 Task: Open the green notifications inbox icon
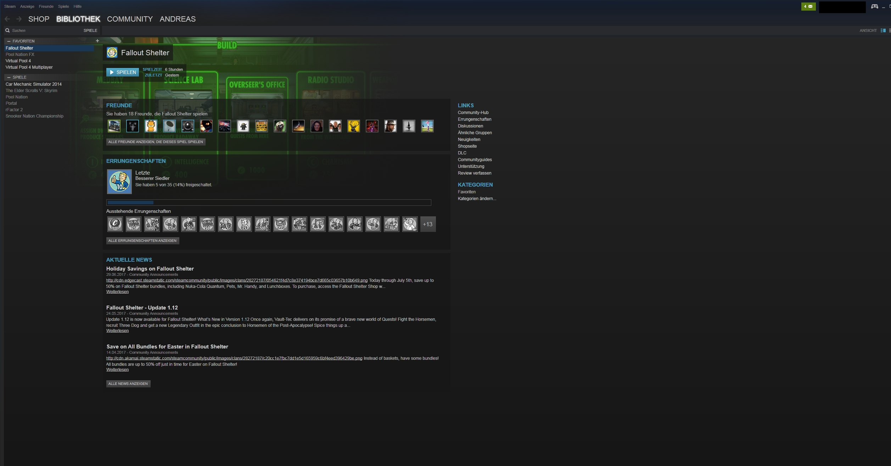(808, 6)
